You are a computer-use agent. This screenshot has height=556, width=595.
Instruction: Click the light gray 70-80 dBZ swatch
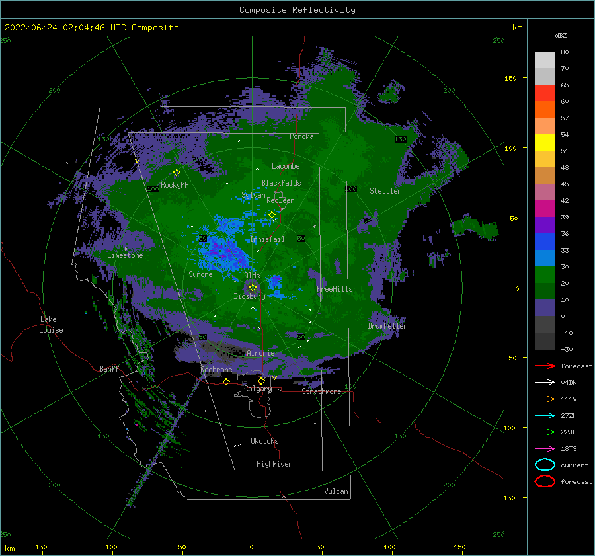point(545,60)
